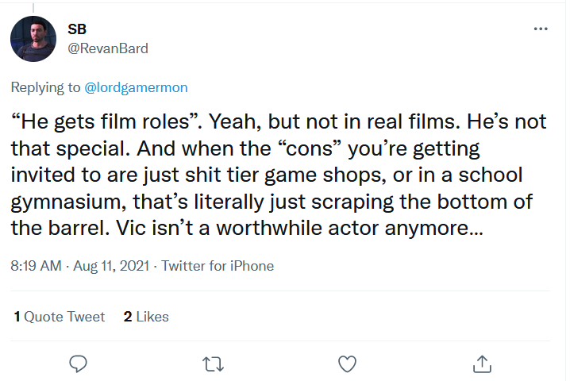Click the thread connector line above the avatar

click(33, 8)
